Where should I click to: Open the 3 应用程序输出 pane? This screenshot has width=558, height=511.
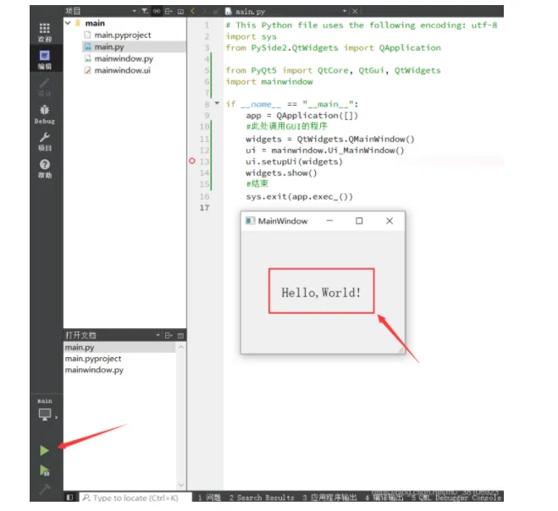tap(329, 497)
